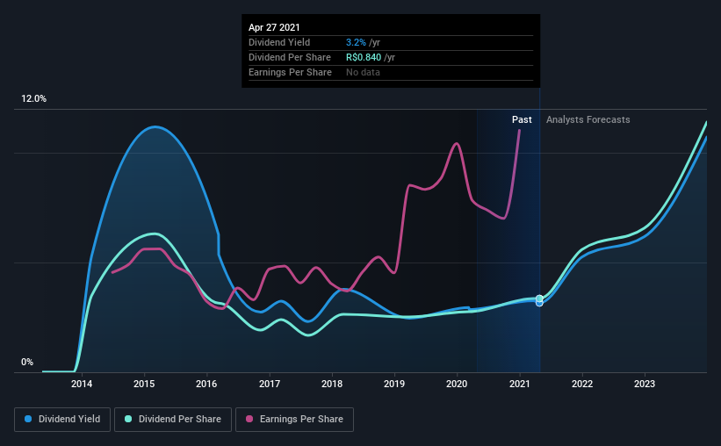Toggle the Dividend Per Share legend button

[x=173, y=420]
